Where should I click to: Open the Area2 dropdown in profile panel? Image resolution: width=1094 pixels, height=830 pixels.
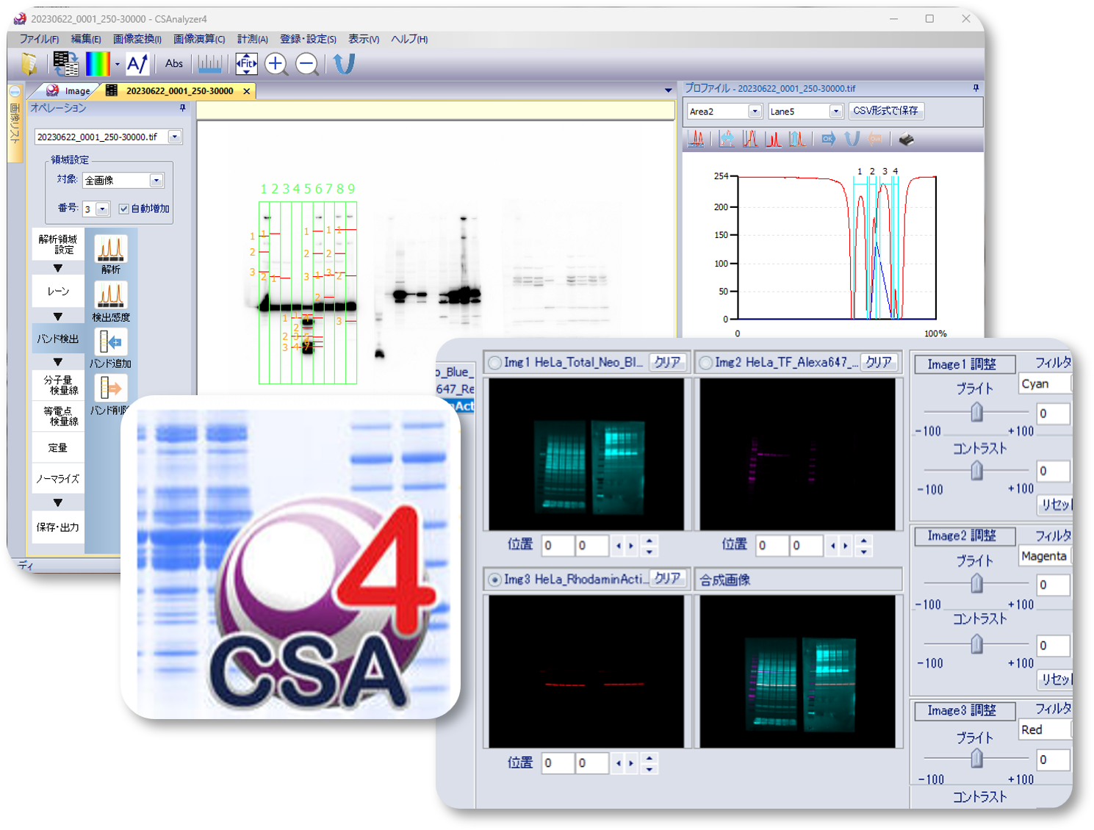point(755,111)
